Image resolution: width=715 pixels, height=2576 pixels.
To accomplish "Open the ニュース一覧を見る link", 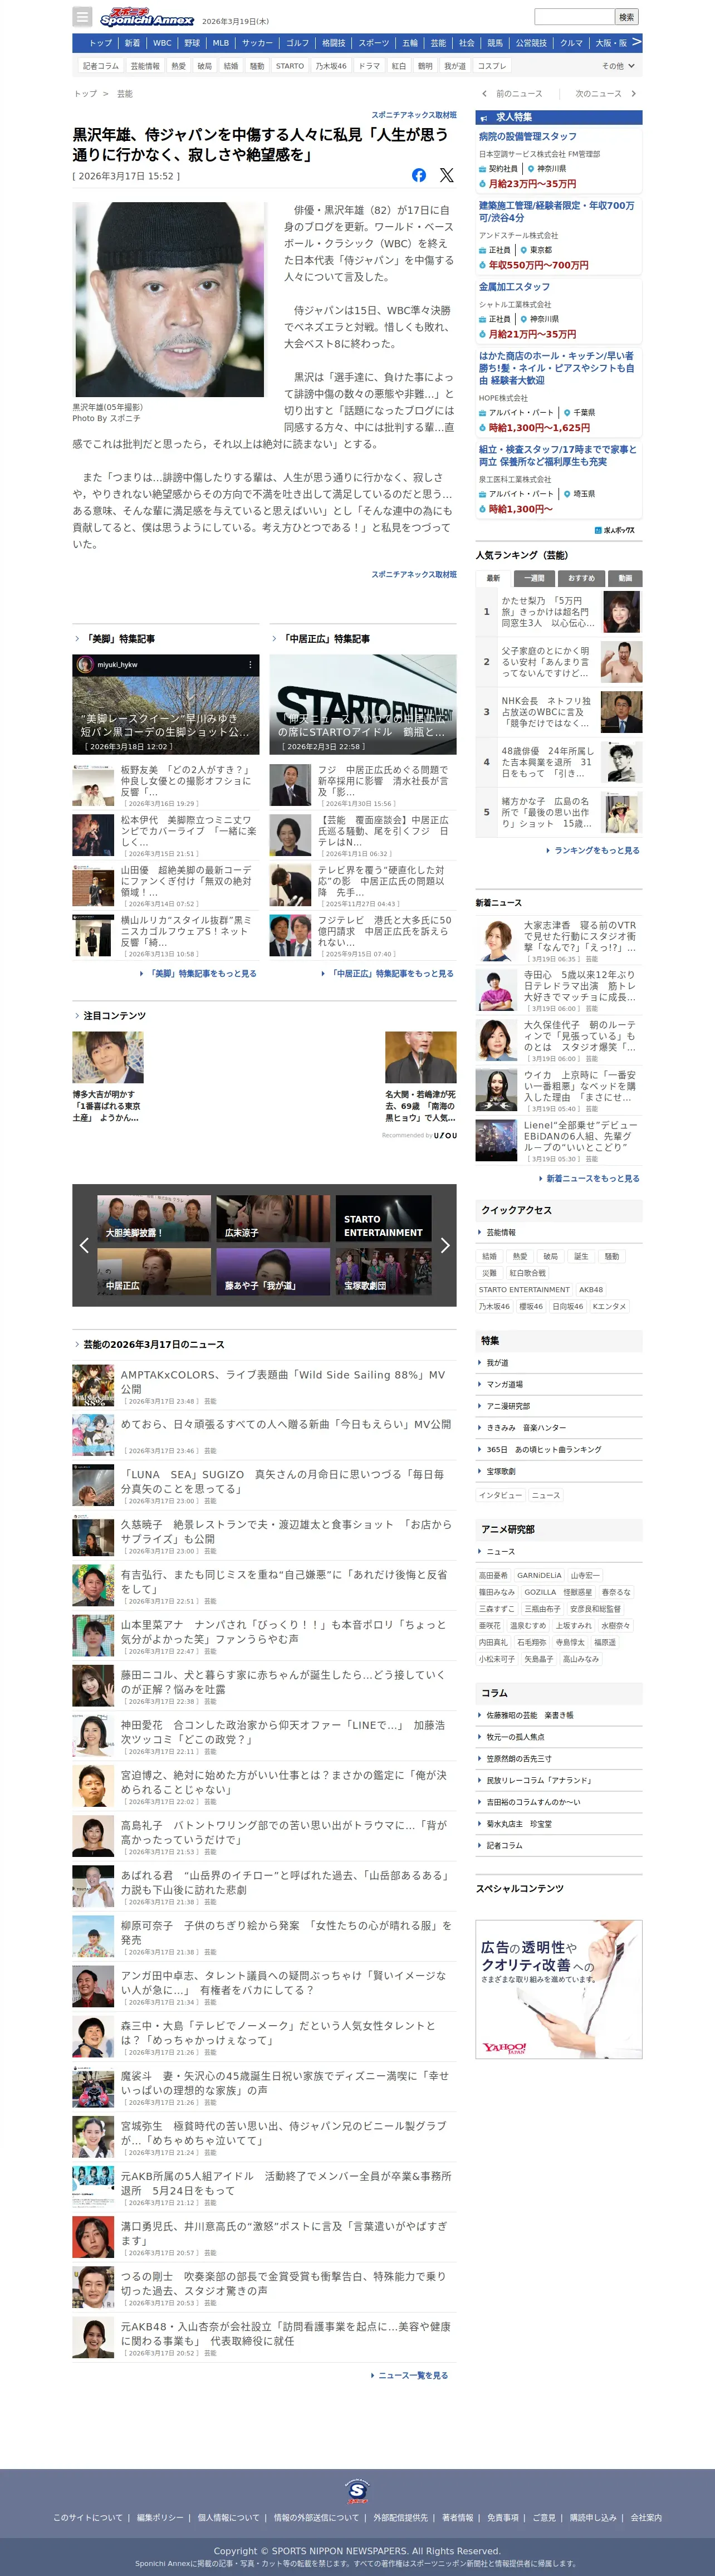I will (413, 2375).
